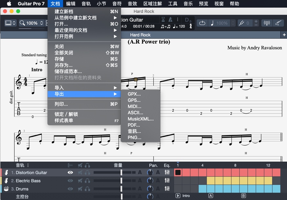Click the tuning fork transpose icon
Screen dimensions: 287x200
[241, 23]
